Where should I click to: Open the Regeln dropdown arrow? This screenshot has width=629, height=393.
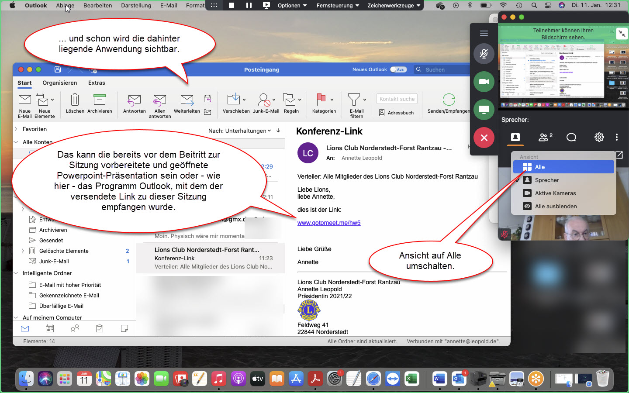click(300, 100)
